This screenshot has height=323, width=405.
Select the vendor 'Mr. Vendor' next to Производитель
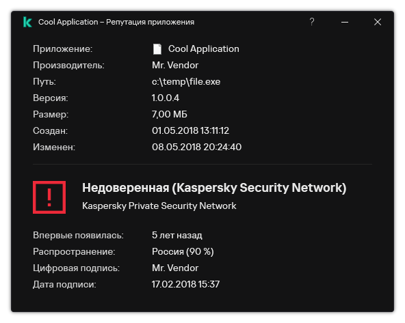coord(175,66)
